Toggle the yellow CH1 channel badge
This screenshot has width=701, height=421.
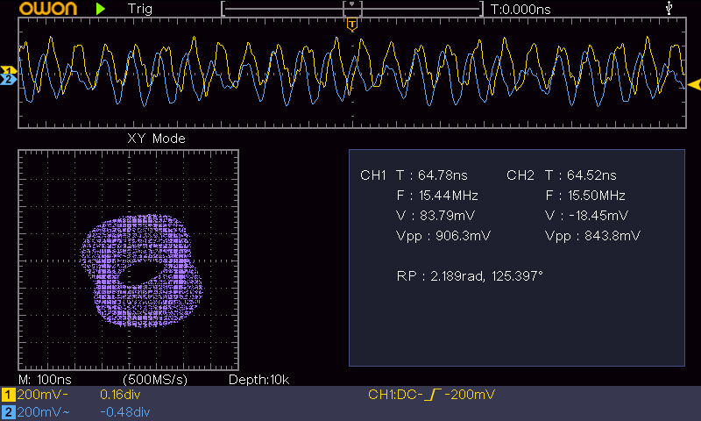[9, 396]
